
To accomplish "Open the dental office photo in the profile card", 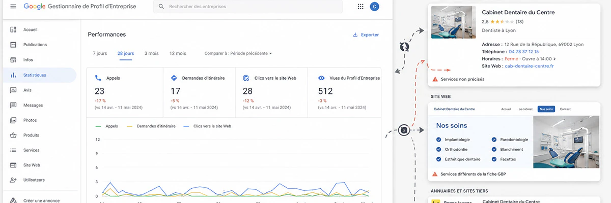I will [x=453, y=23].
